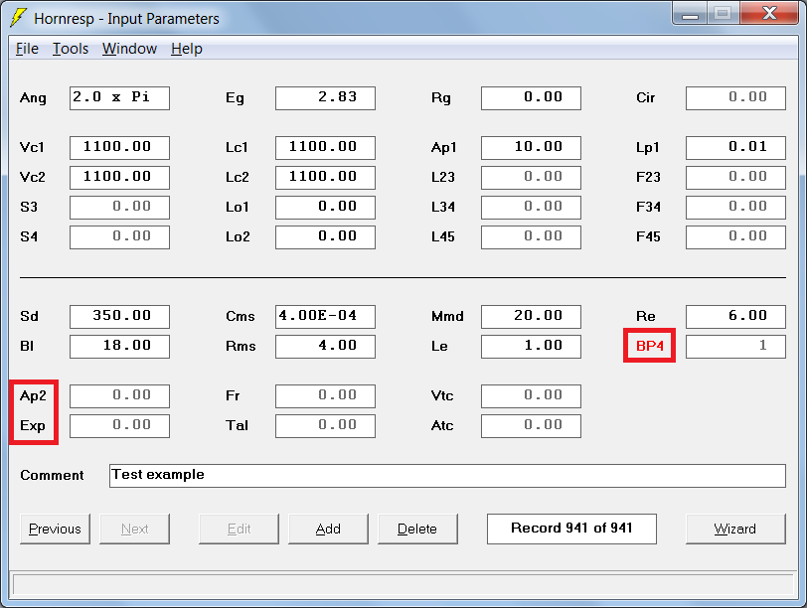The width and height of the screenshot is (807, 608).
Task: Add a new record
Action: click(328, 529)
